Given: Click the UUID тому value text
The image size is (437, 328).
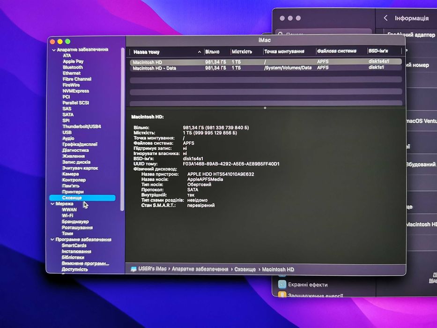Looking at the screenshot, I should (231, 164).
